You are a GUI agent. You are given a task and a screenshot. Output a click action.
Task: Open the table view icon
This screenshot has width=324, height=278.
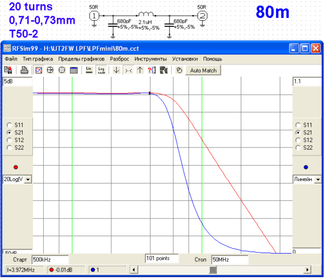tap(73, 70)
